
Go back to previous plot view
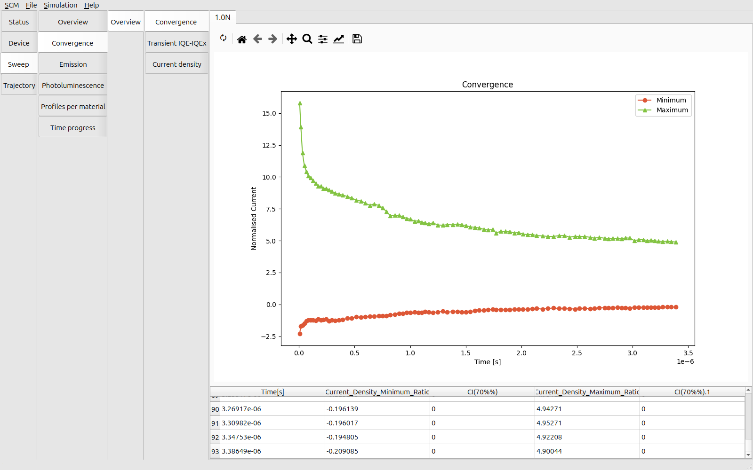tap(257, 39)
